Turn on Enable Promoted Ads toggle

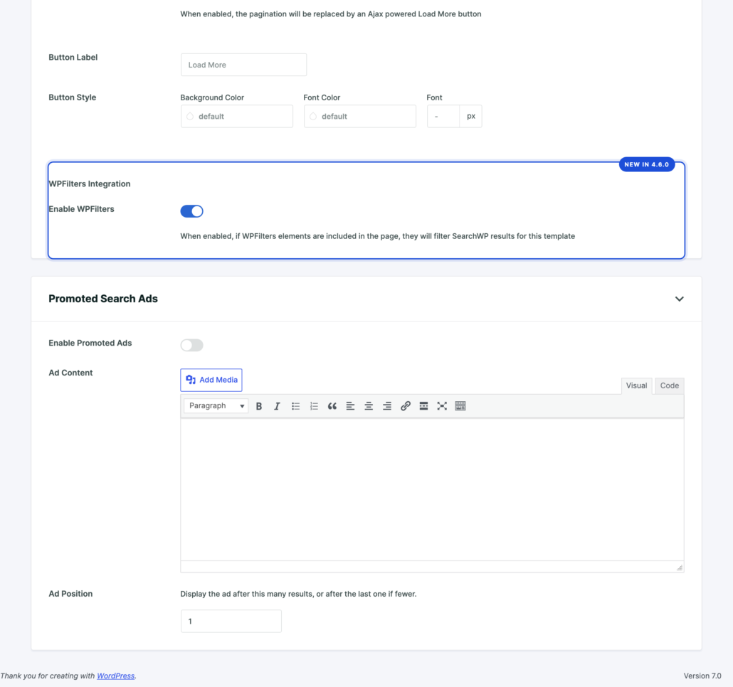[x=191, y=345]
